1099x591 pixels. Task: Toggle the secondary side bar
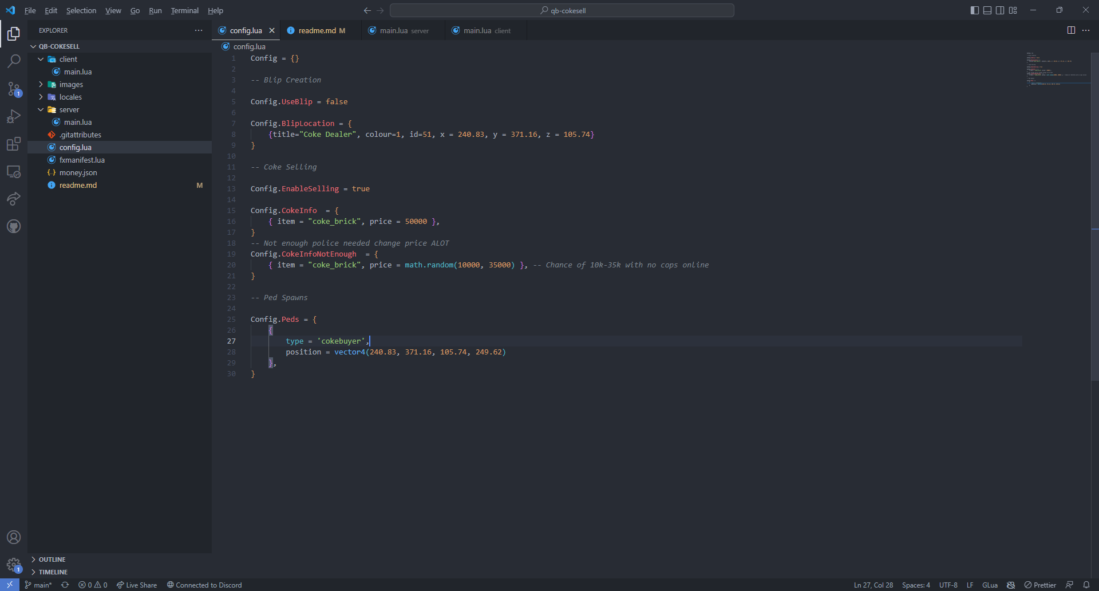pyautogui.click(x=999, y=10)
